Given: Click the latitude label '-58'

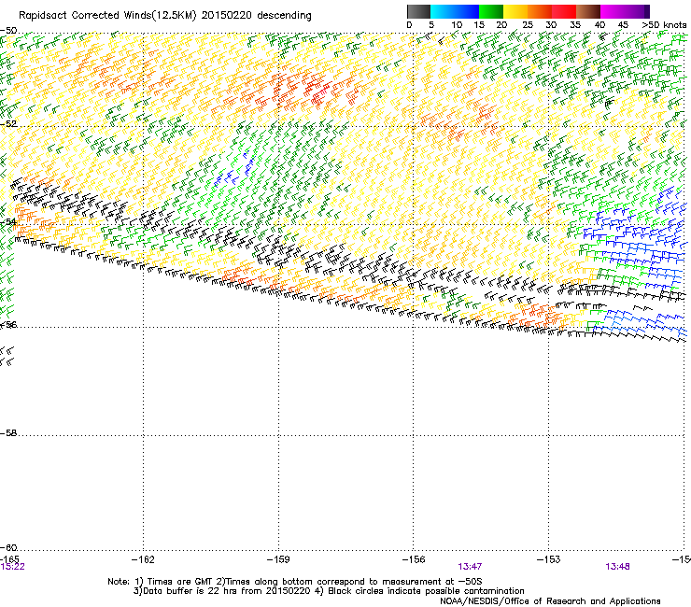Looking at the screenshot, I should coord(8,433).
